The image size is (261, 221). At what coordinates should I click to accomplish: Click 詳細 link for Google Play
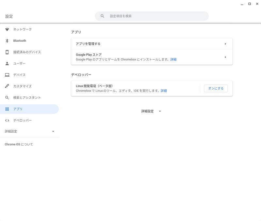(x=173, y=59)
